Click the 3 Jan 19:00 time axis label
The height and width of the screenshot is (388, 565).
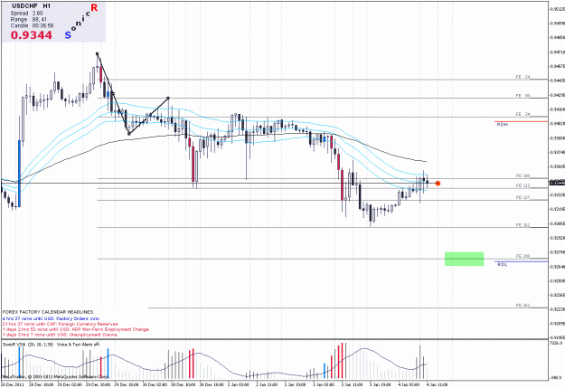pyautogui.click(x=381, y=384)
